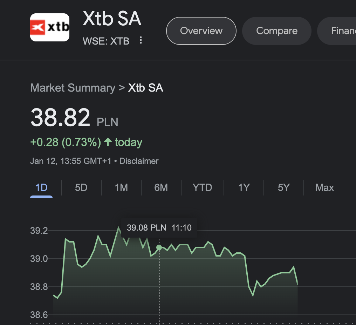Select the Overview tab
356x325 pixels.
[201, 31]
